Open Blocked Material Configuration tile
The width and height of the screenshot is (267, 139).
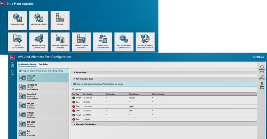coord(124,42)
